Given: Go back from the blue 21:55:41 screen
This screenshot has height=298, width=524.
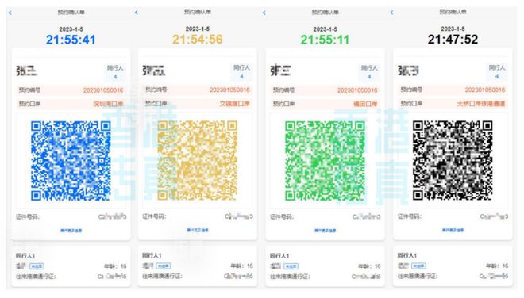Looking at the screenshot, I should pyautogui.click(x=10, y=13).
